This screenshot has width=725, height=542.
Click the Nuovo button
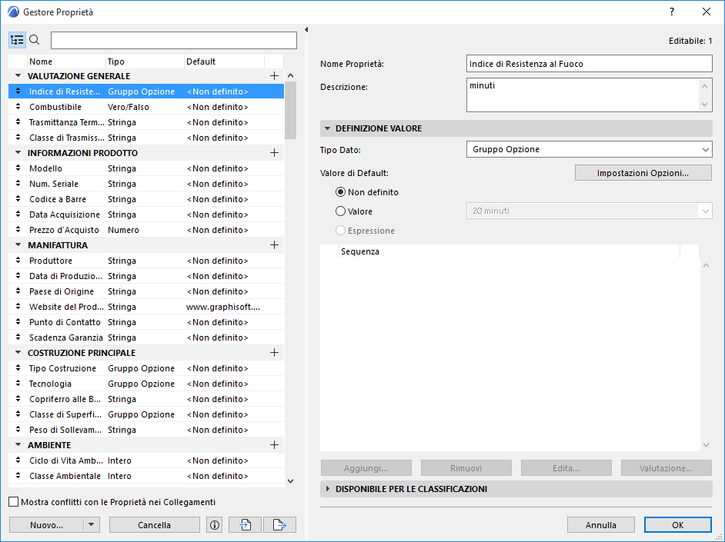click(46, 525)
